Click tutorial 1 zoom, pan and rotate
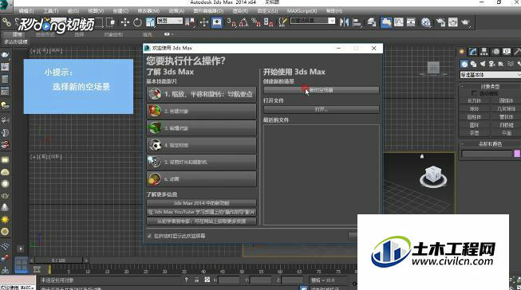 [201, 94]
